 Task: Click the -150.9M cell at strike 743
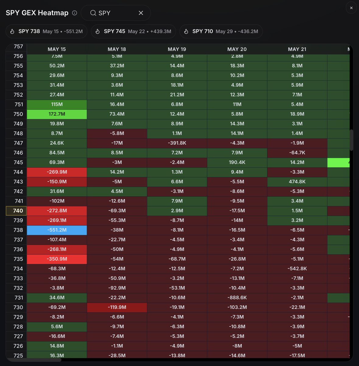pos(57,182)
